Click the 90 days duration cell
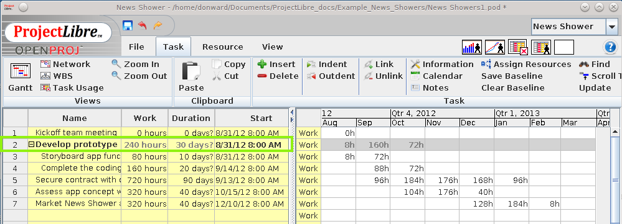Screen dimensions: 622x224 click(x=192, y=180)
